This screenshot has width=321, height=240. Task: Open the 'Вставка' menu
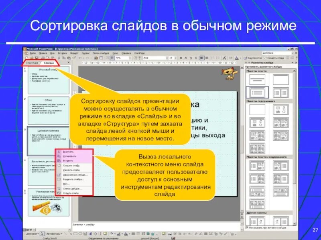coord(62,53)
